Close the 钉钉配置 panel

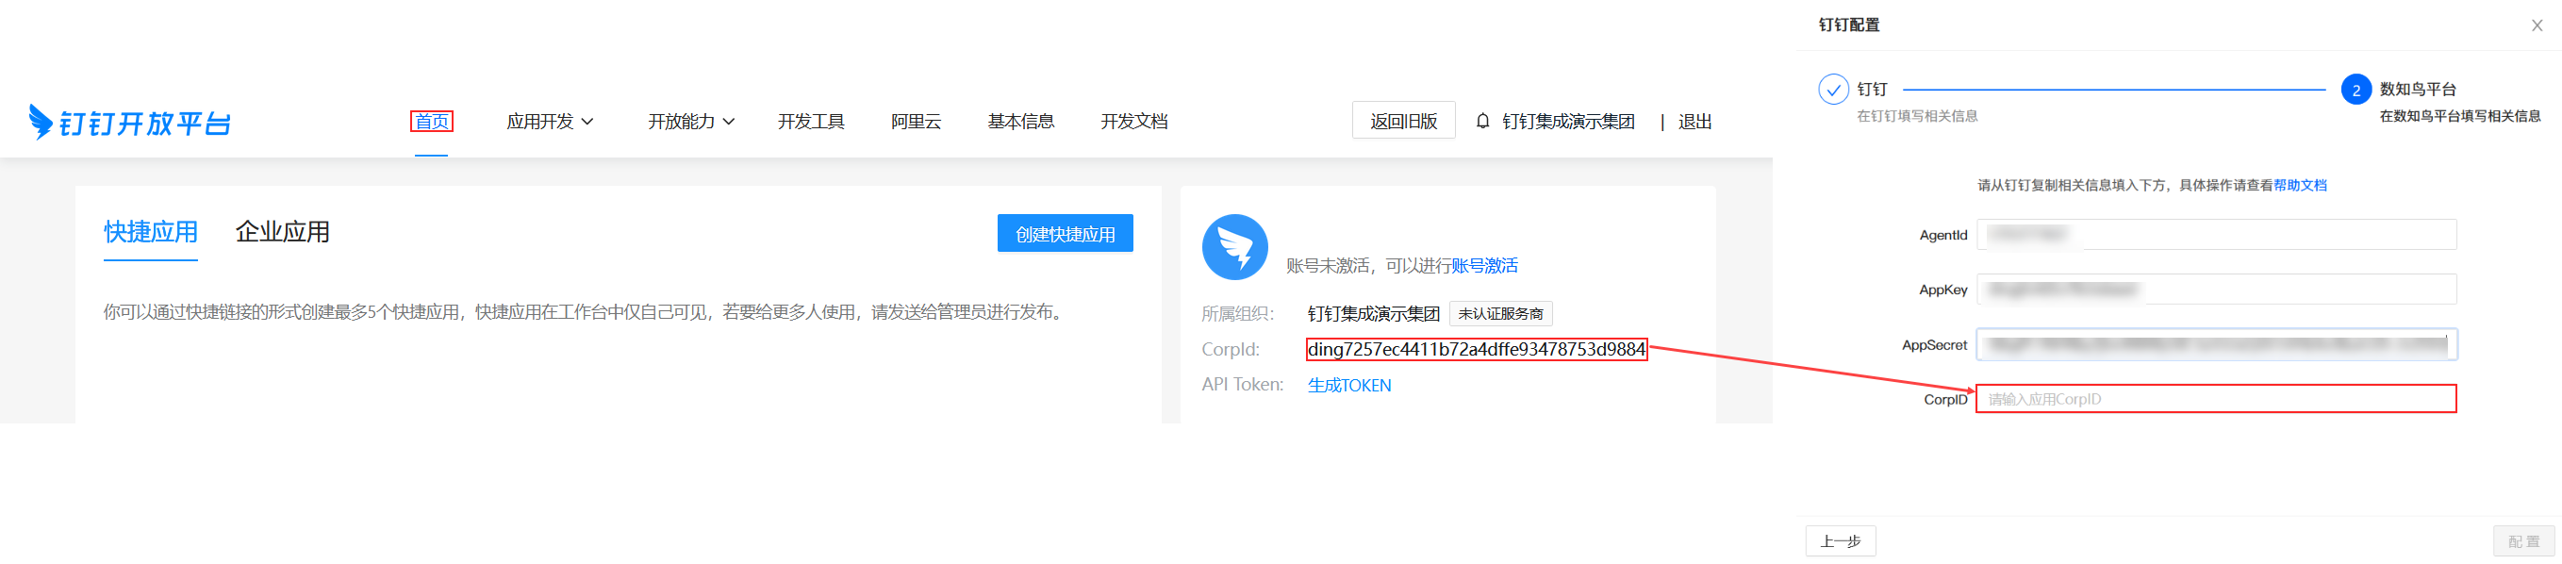pyautogui.click(x=2537, y=25)
